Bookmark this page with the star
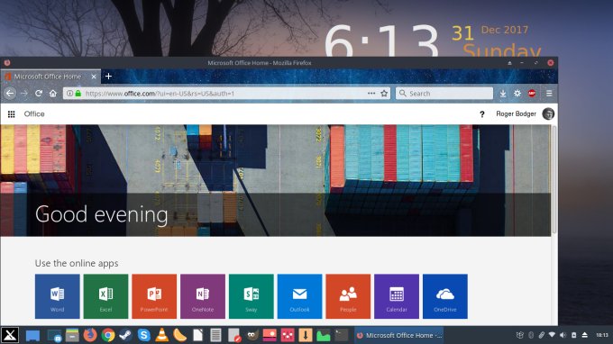Screen dimensions: 613x344 click(x=384, y=94)
